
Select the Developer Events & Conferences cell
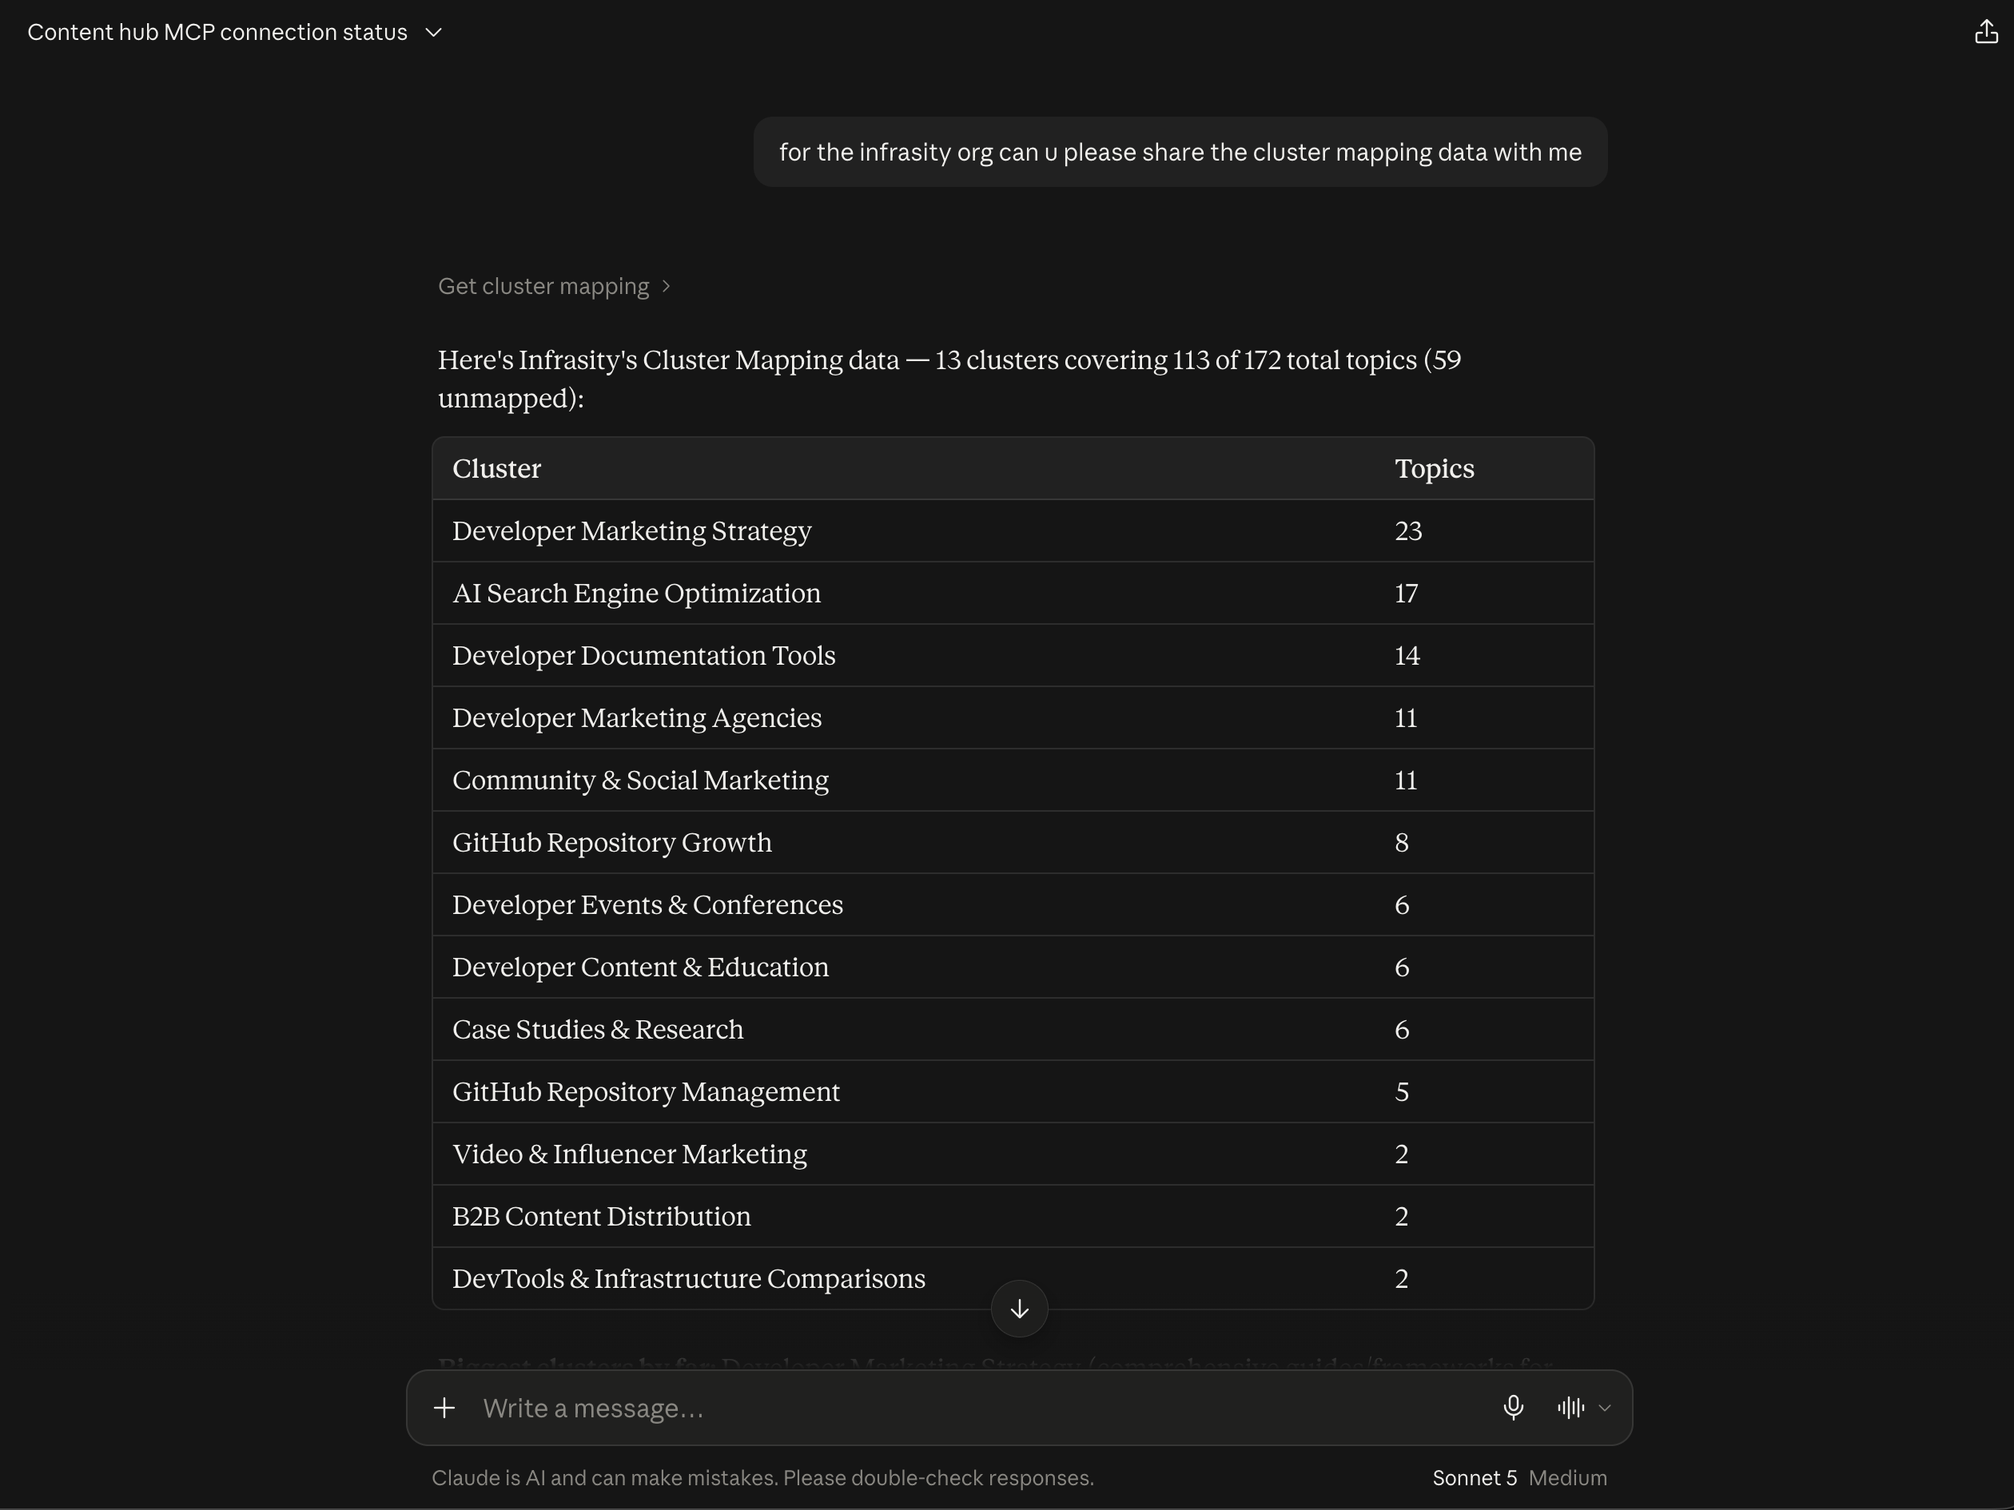[647, 904]
